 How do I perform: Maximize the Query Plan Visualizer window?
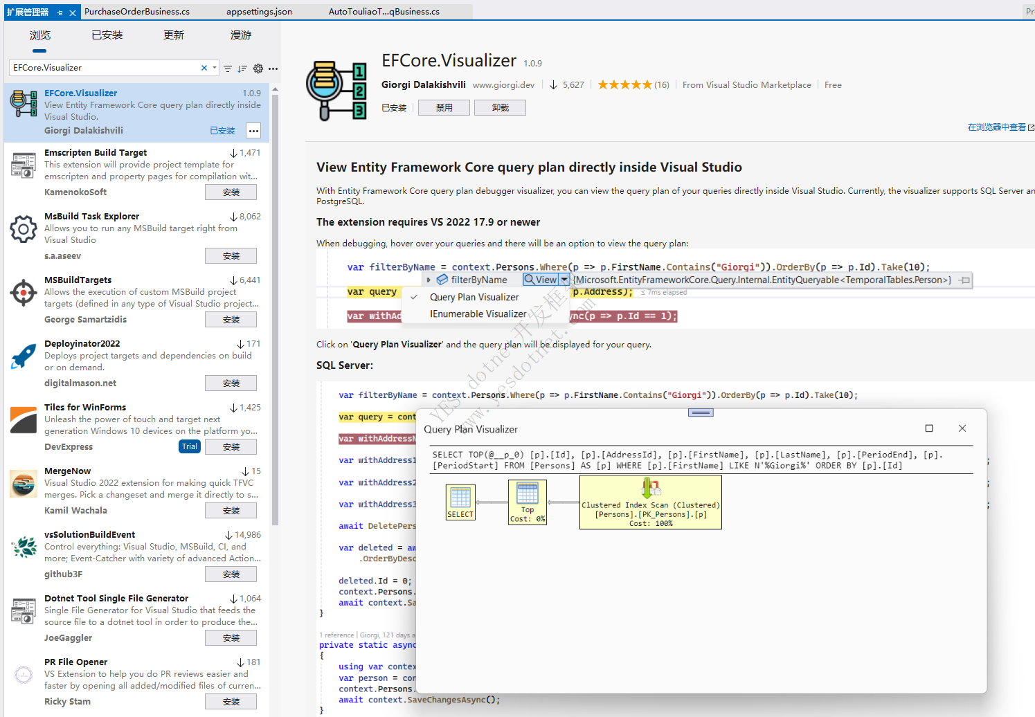click(x=929, y=428)
